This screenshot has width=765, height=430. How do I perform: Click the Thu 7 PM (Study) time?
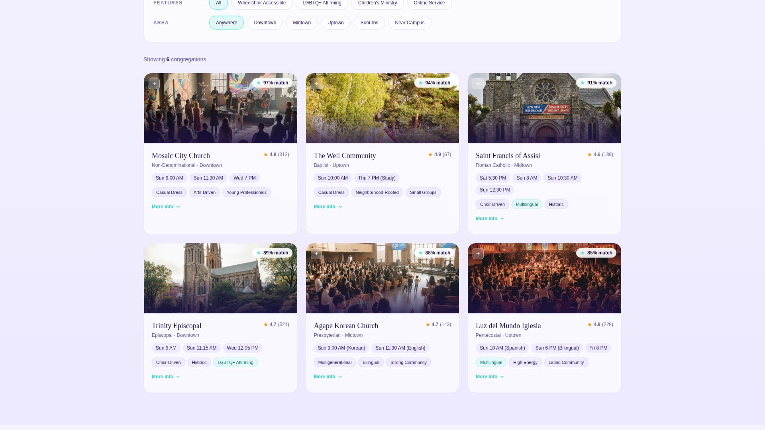pyautogui.click(x=377, y=178)
